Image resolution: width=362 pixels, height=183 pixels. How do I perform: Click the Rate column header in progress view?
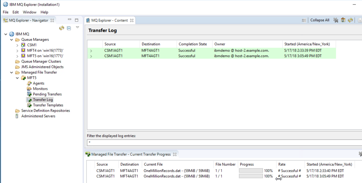coord(290,164)
